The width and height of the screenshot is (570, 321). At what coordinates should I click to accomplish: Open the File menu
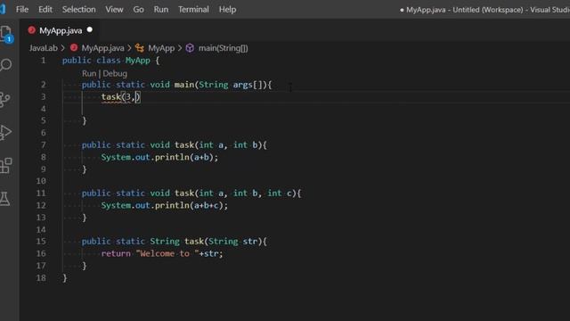click(x=22, y=10)
